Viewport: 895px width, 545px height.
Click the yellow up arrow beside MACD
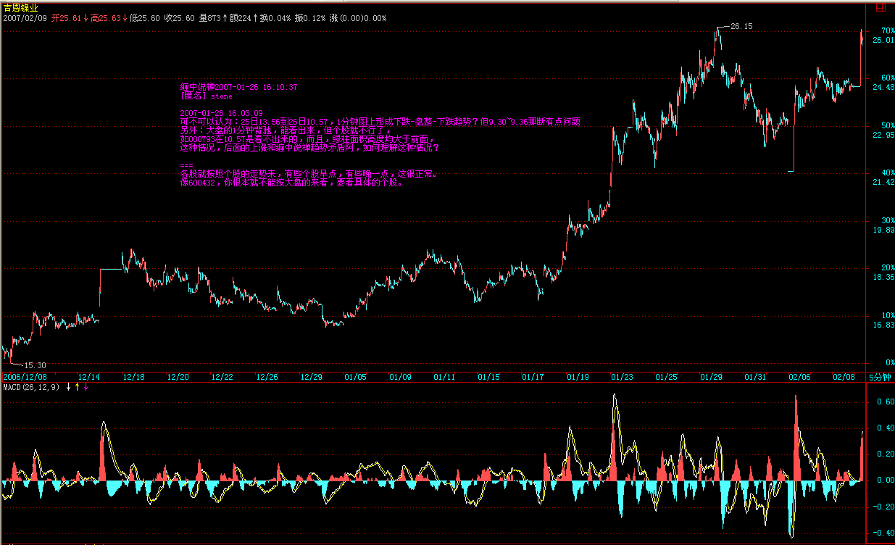point(78,387)
